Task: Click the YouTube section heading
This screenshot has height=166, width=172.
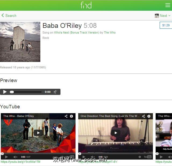Action: (x=10, y=107)
